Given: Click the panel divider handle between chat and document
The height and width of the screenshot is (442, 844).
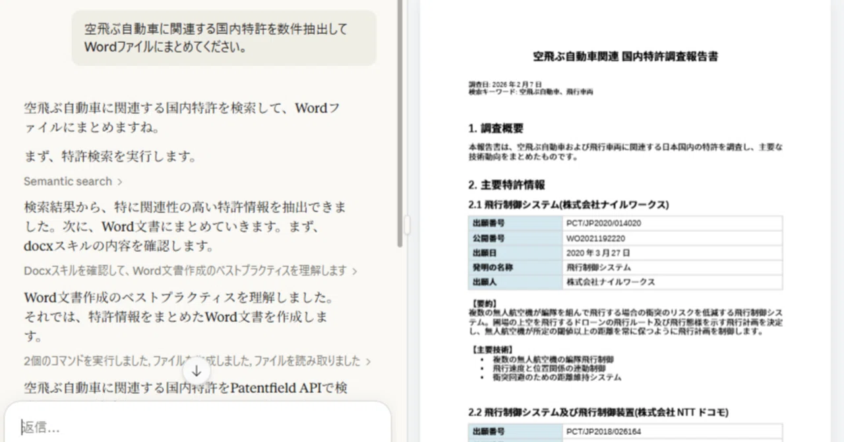Looking at the screenshot, I should point(407,225).
